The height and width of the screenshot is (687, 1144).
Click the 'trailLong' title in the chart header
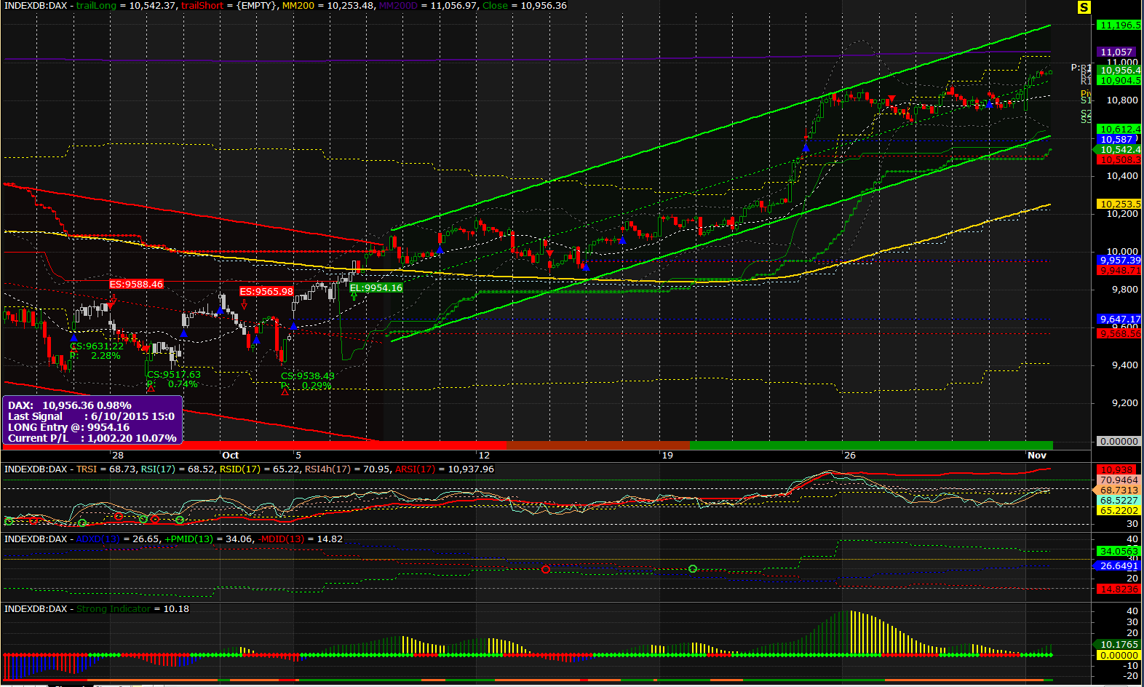click(96, 5)
